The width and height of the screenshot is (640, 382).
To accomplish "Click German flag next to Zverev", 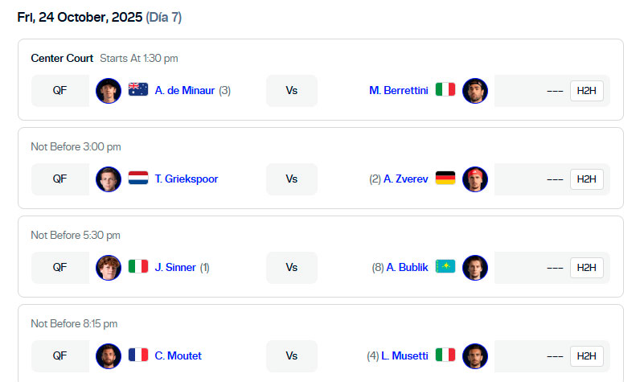I will pos(445,179).
